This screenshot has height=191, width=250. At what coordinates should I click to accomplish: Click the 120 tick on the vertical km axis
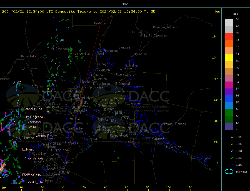pyautogui.click(x=215, y=36)
